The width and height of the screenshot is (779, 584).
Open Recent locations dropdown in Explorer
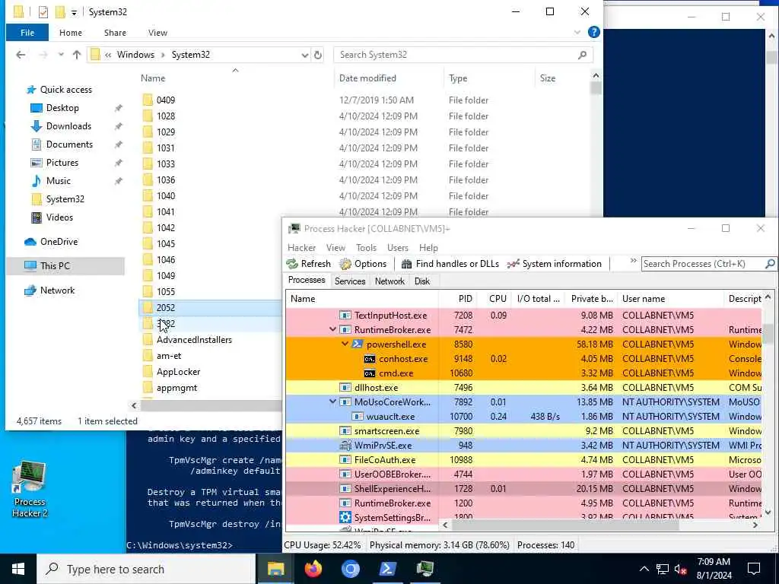pyautogui.click(x=61, y=55)
